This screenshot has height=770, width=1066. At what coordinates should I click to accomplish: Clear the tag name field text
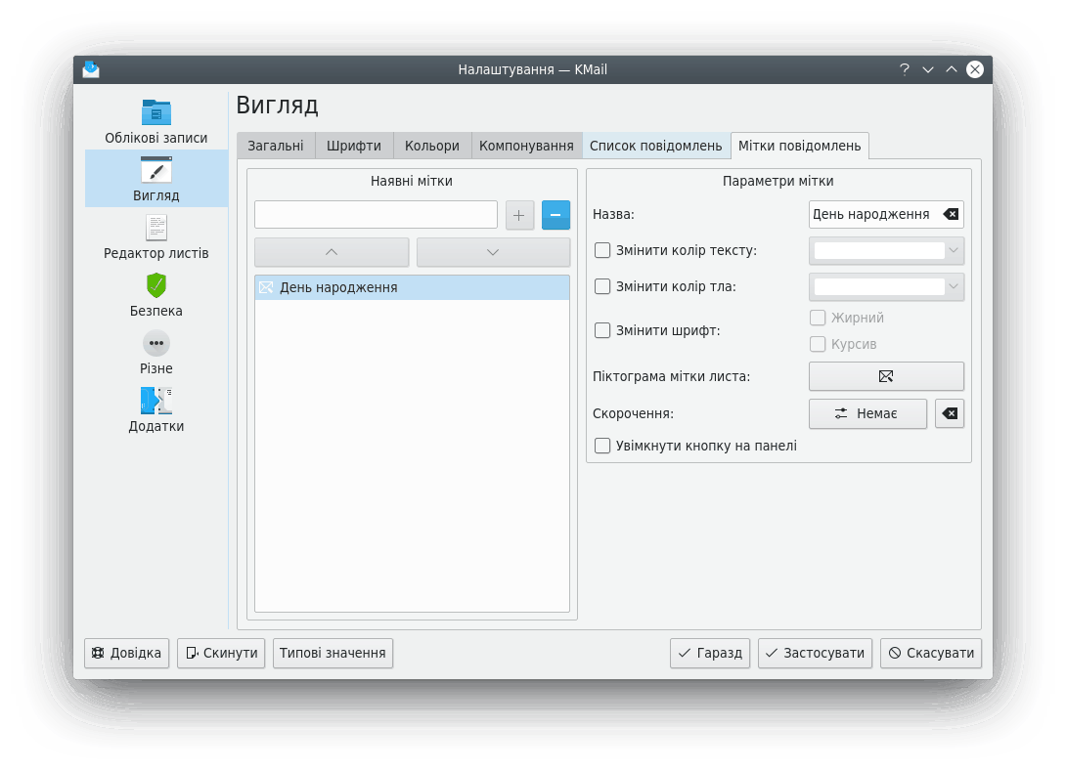(950, 215)
